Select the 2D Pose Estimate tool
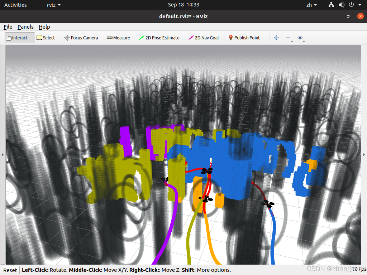Image resolution: width=367 pixels, height=275 pixels. [x=159, y=38]
